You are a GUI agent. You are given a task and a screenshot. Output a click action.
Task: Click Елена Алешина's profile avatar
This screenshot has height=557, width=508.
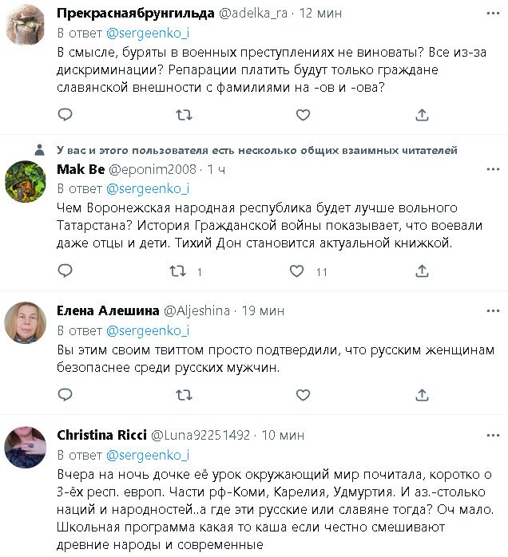[x=26, y=323]
